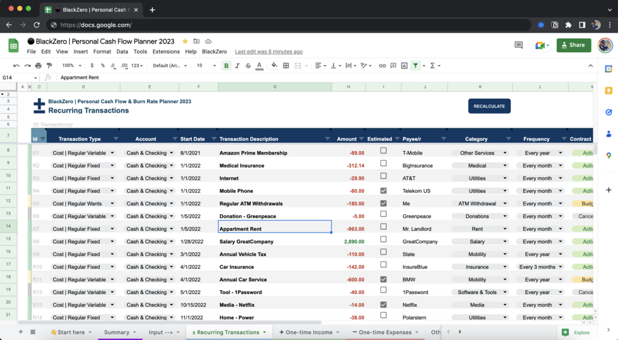Open Frequency dropdown for Car Insurance row
This screenshot has height=340, width=618.
560,267
